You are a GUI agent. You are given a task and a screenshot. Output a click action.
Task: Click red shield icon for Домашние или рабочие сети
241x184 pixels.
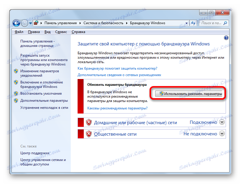[x=89, y=122]
